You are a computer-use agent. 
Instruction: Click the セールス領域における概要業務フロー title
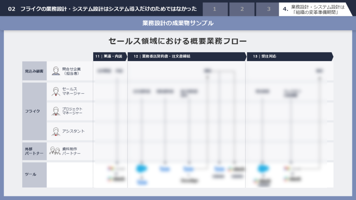[x=178, y=41]
